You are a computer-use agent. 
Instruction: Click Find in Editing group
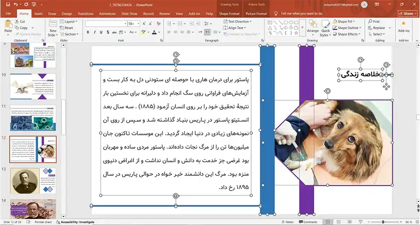374,21
